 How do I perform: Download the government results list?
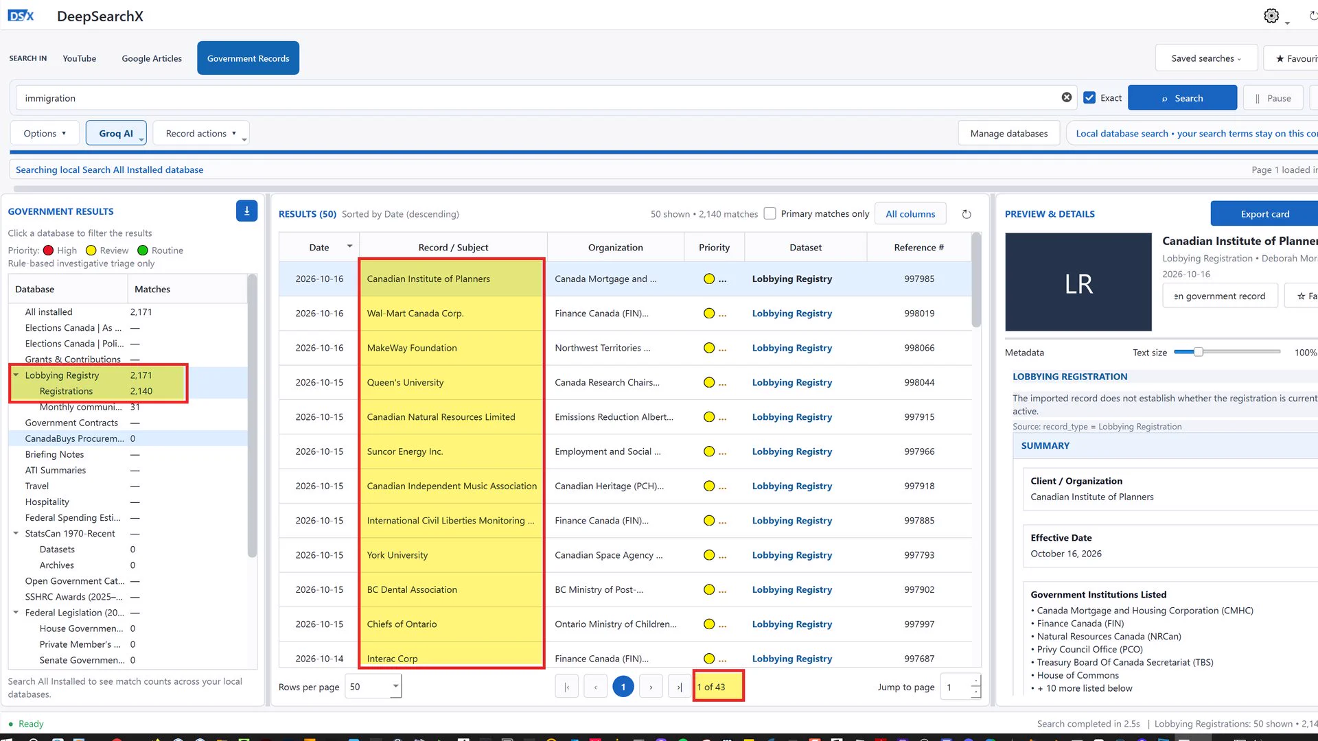246,211
